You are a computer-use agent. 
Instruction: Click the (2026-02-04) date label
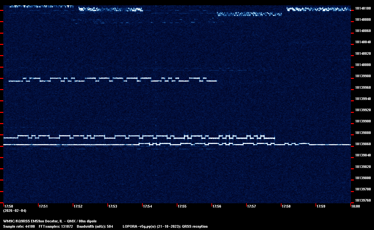tap(15, 211)
